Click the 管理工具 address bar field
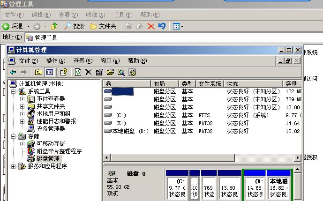Viewport: 323px width, 201px height. click(x=174, y=37)
